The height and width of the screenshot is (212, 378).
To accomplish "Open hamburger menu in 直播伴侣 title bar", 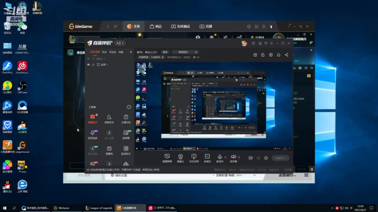I will (x=271, y=43).
